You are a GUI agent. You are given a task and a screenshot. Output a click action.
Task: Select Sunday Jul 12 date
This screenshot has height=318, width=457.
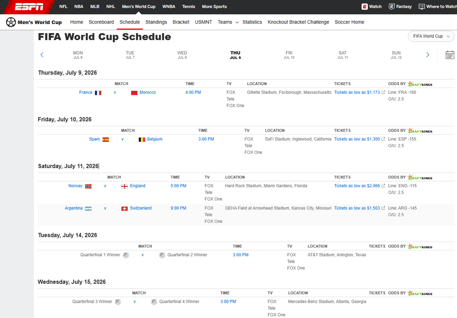396,55
